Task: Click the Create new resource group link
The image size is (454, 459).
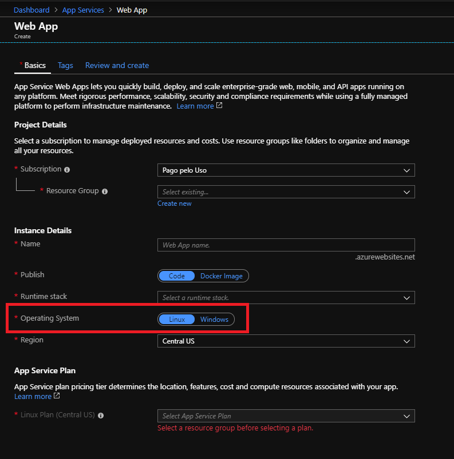Action: [175, 203]
